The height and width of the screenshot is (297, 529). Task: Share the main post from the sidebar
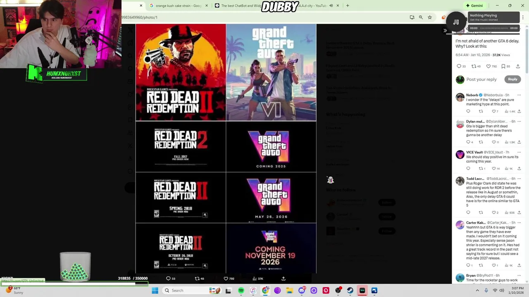pos(518,66)
